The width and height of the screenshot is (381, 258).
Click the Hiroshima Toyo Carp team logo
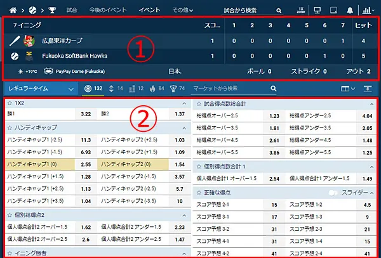[x=29, y=41]
